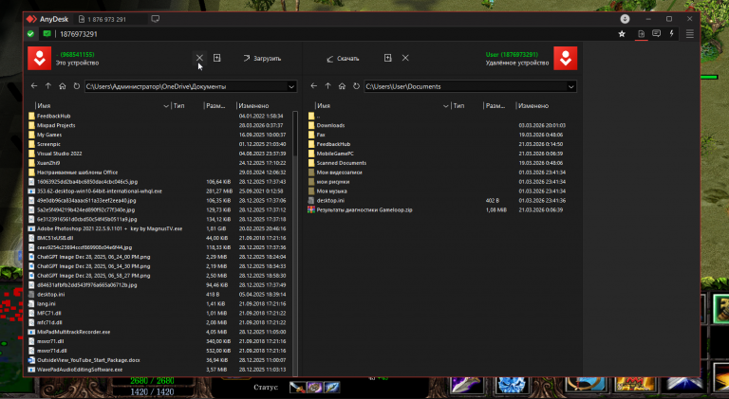This screenshot has width=729, height=399.
Task: Click the green connection status check icon
Action: (x=30, y=34)
